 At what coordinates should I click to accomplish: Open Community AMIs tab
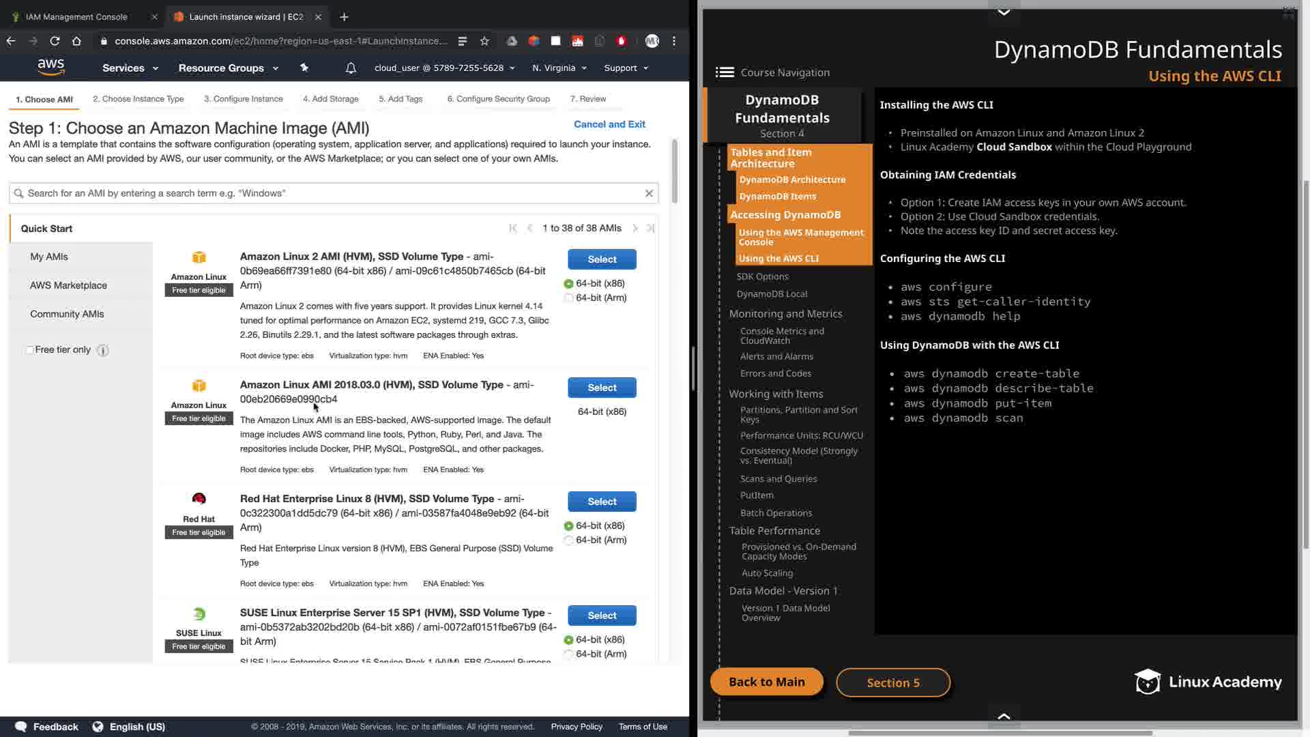(x=67, y=314)
